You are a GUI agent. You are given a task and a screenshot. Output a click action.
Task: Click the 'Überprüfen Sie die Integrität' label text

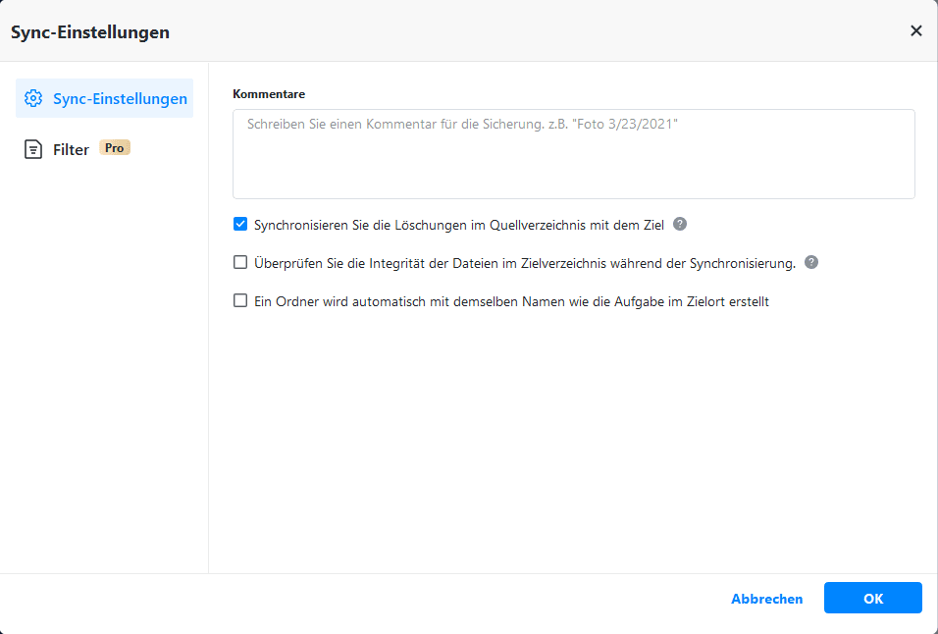(524, 264)
